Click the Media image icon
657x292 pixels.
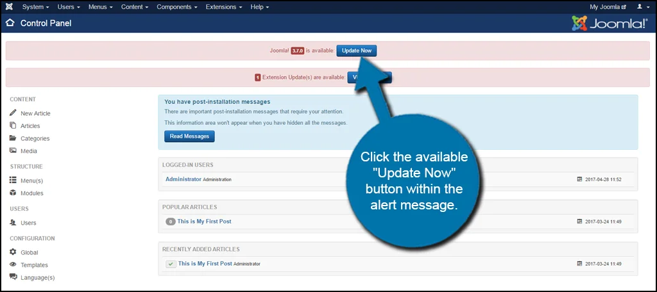(x=13, y=150)
